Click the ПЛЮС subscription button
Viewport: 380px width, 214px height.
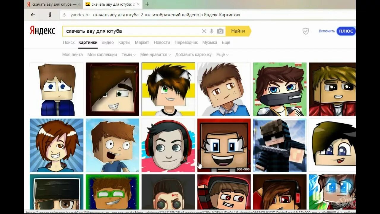pos(346,31)
